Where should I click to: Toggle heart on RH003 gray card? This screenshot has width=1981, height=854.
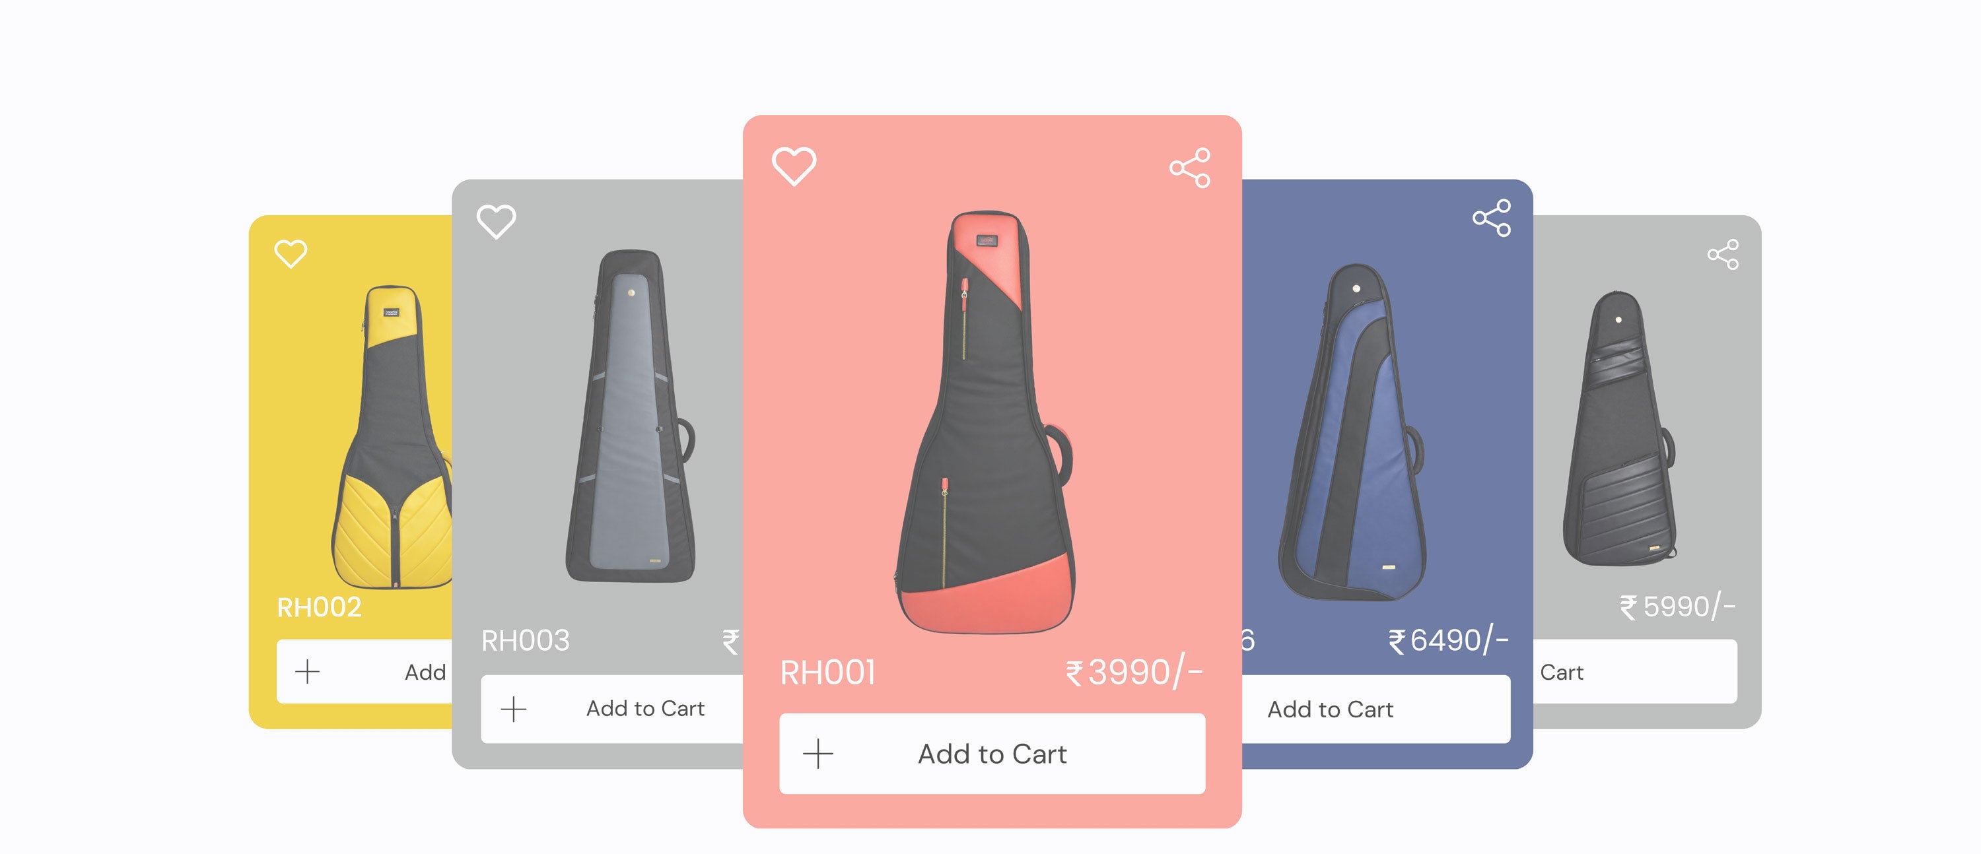point(496,221)
